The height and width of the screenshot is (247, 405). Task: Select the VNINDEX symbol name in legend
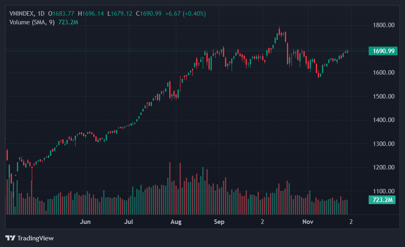(x=22, y=14)
